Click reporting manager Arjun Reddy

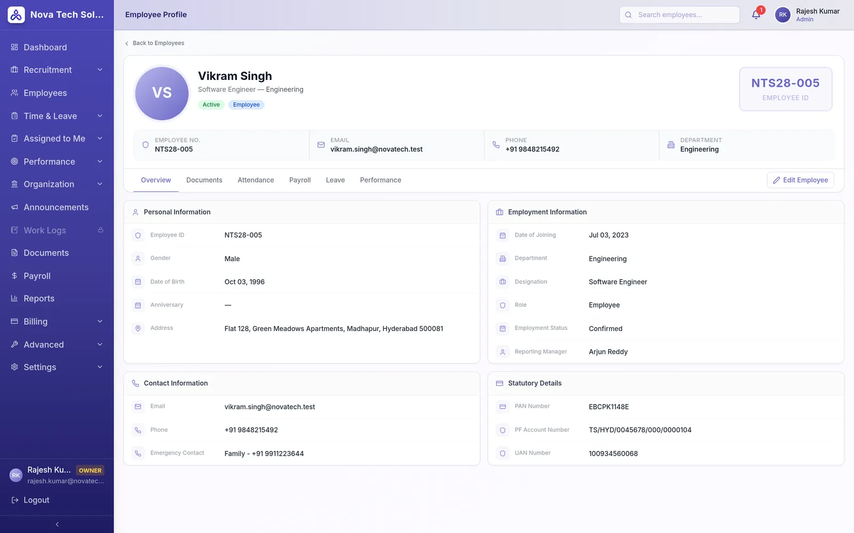pos(608,352)
